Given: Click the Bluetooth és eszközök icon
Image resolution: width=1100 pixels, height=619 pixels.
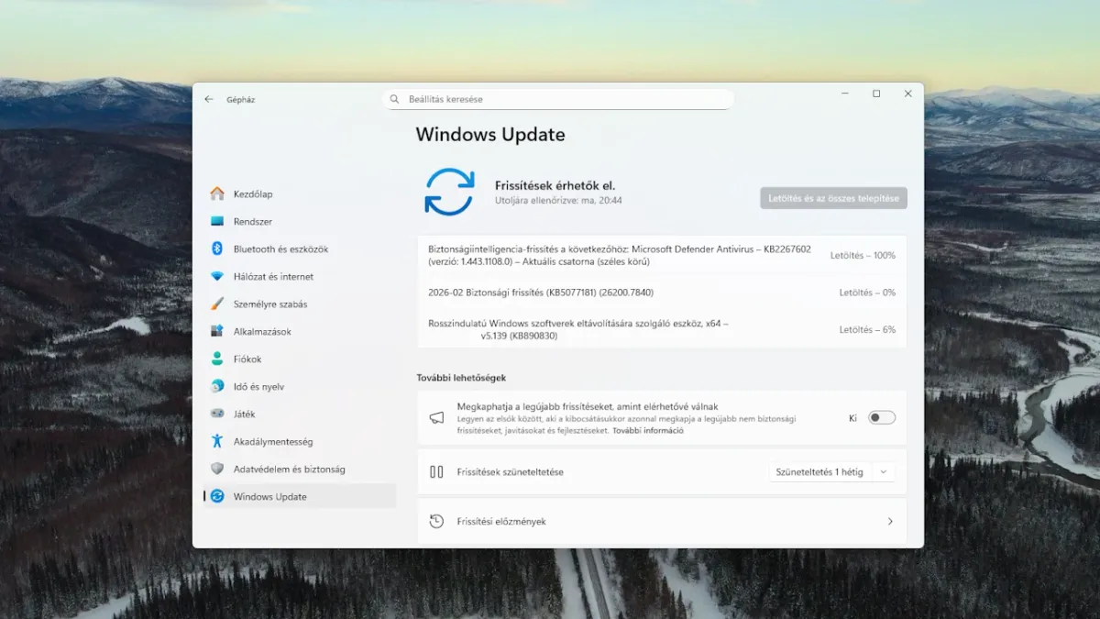Looking at the screenshot, I should click(x=217, y=249).
